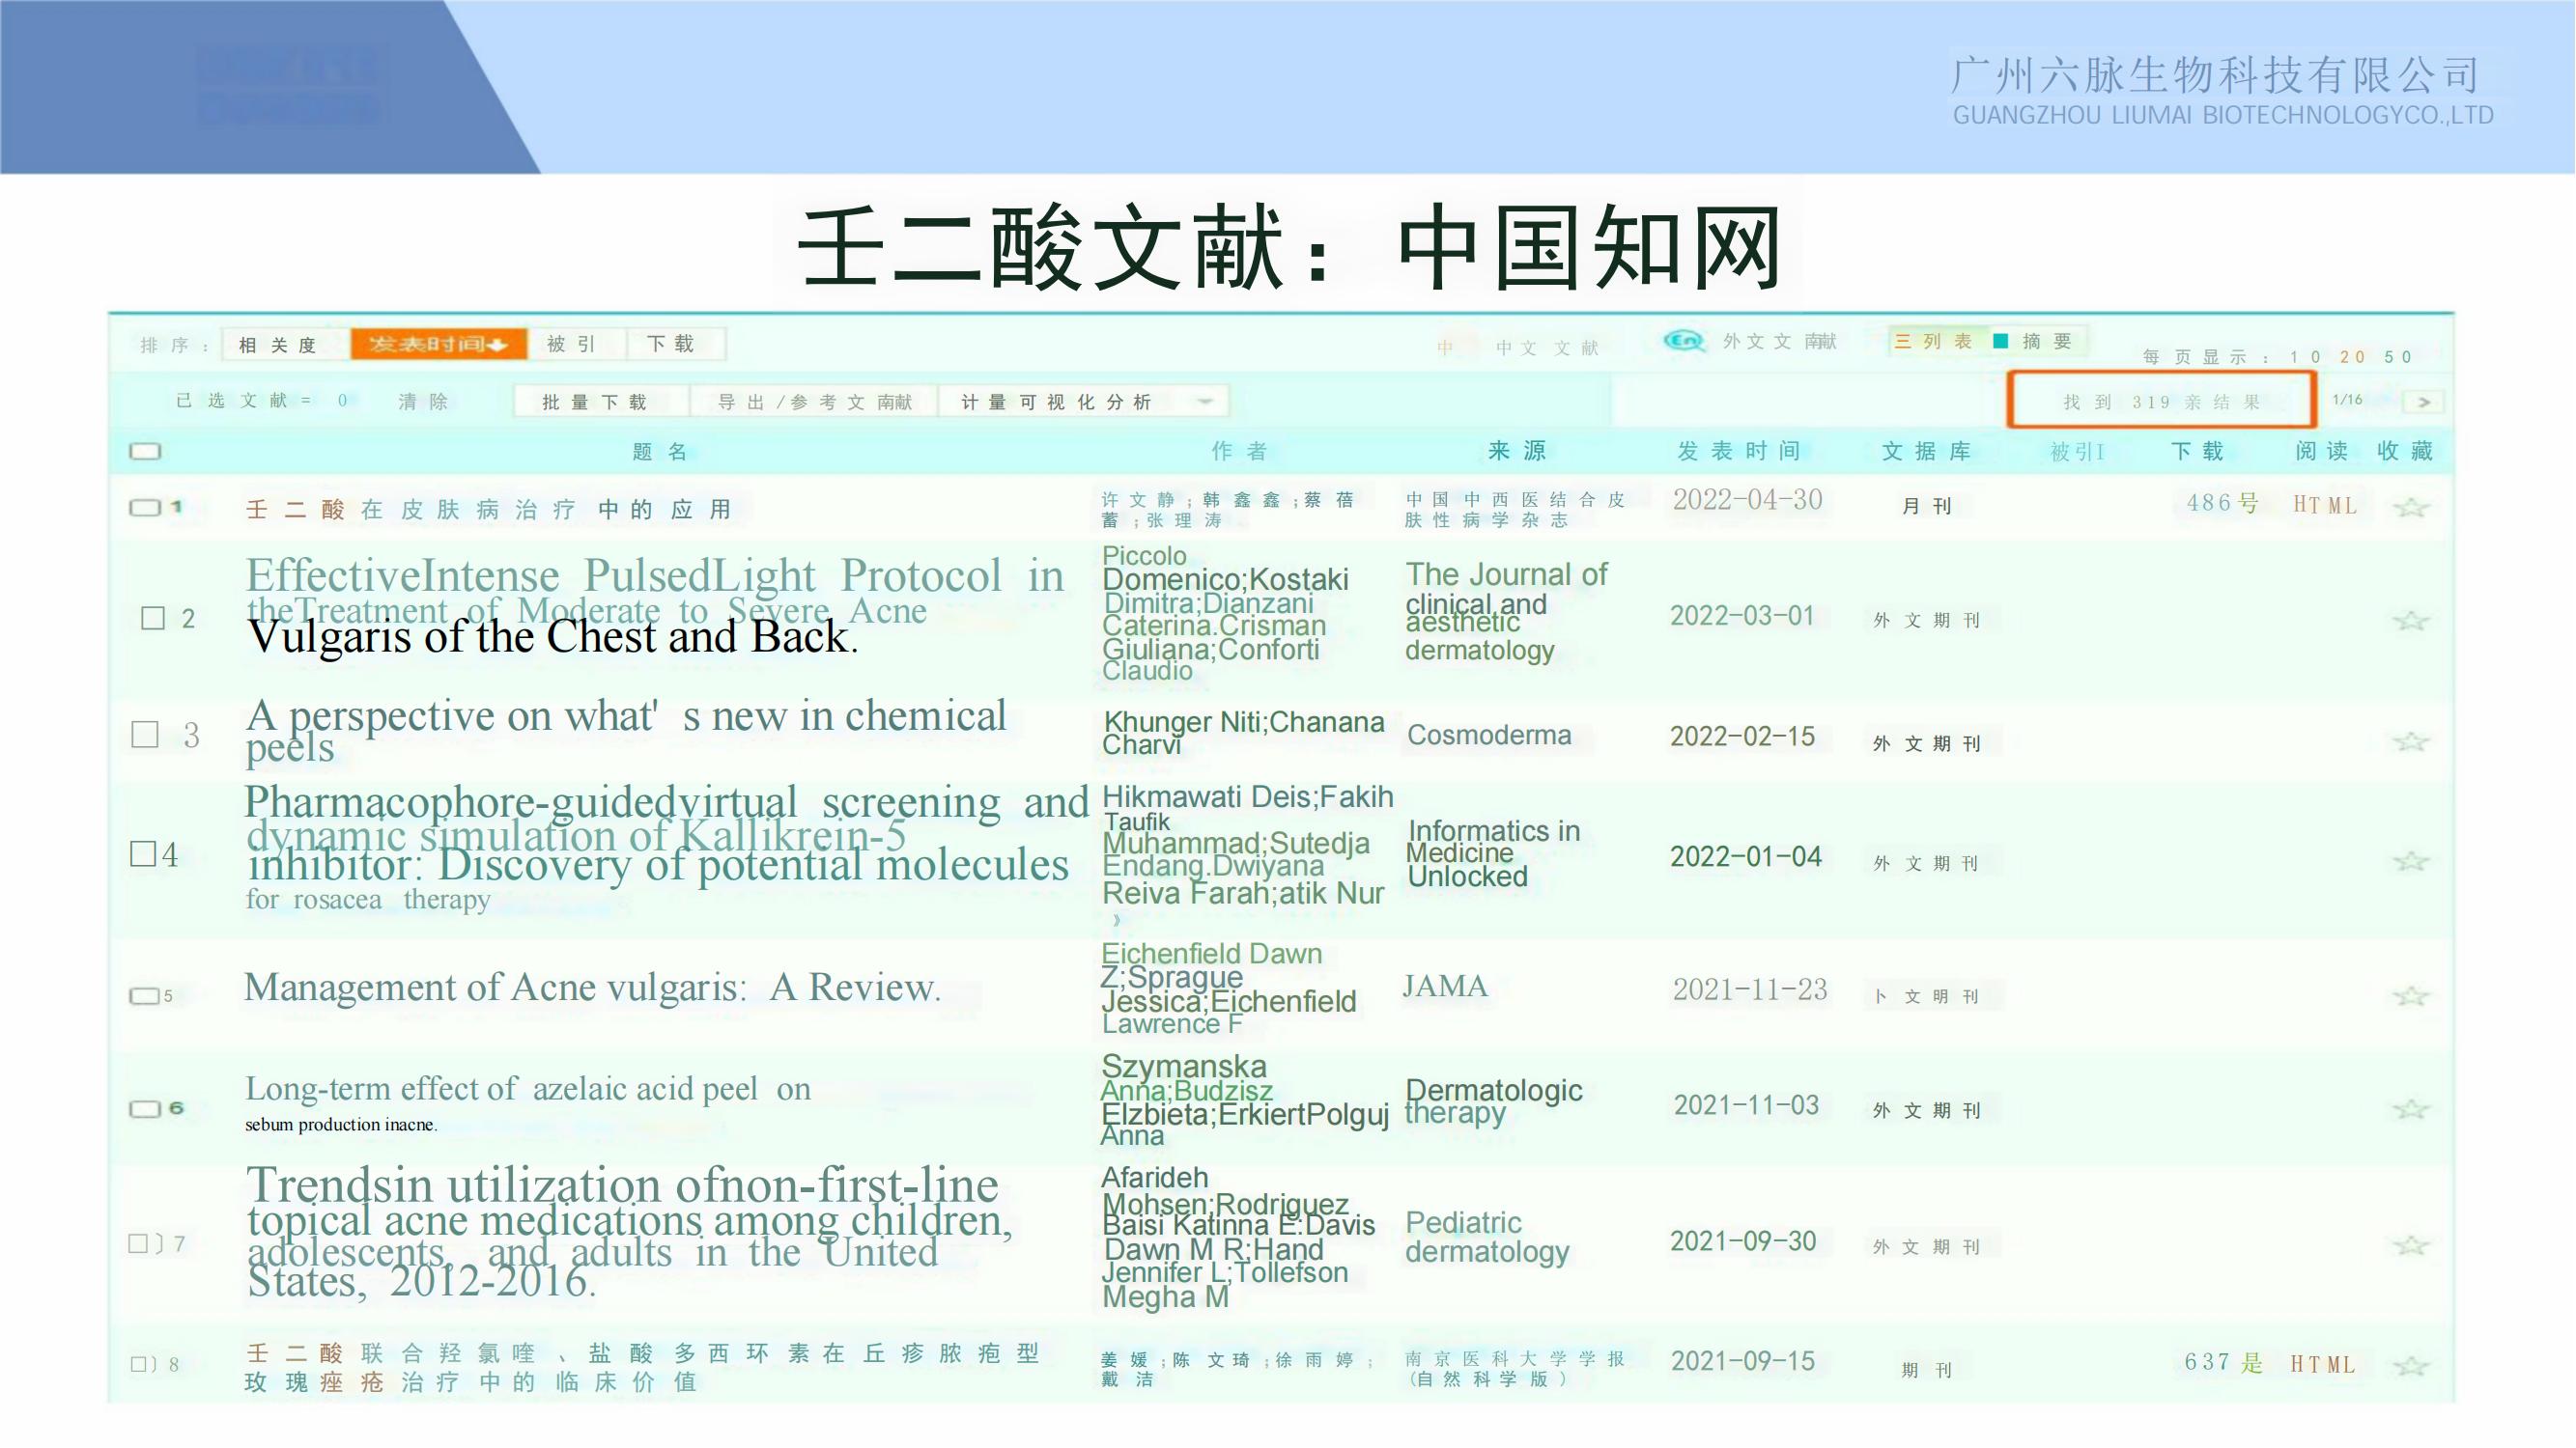This screenshot has height=1448, width=2576.
Task: Open Effective Intense Pulsed Light Protocol article
Action: (x=656, y=605)
